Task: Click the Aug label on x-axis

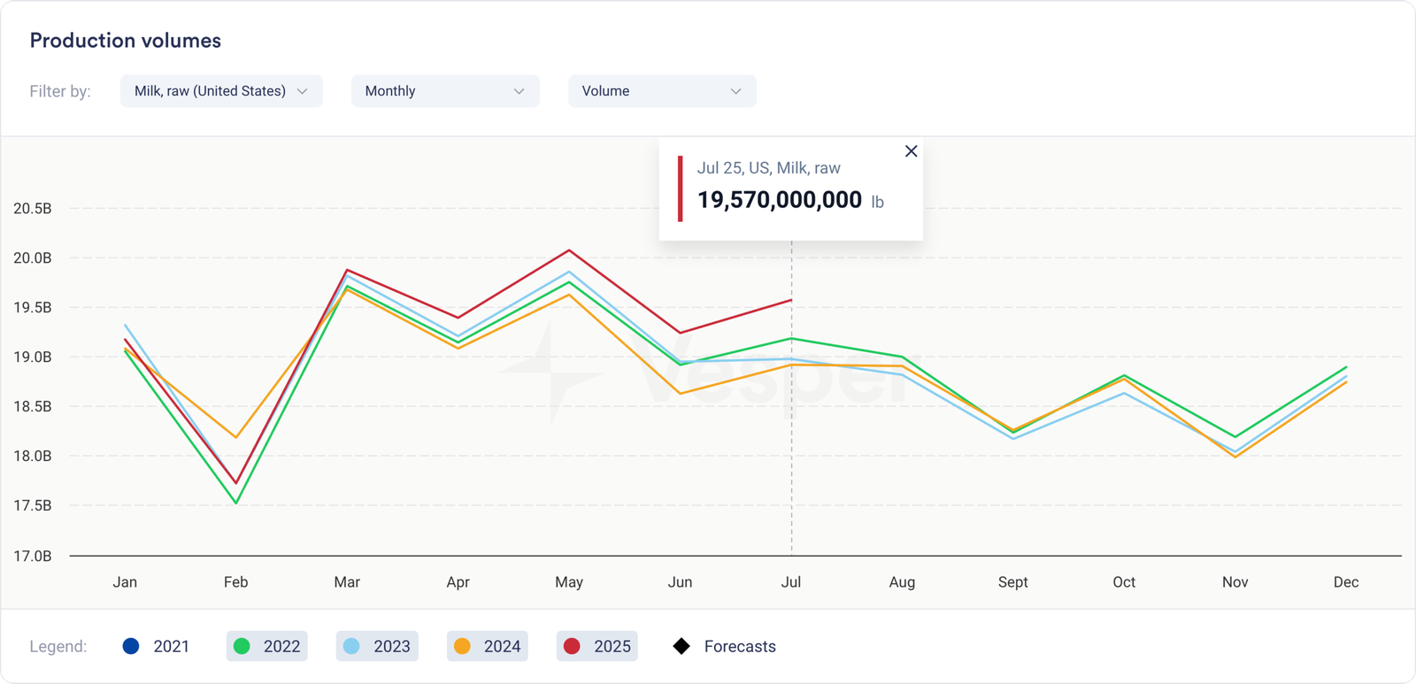Action: (902, 582)
